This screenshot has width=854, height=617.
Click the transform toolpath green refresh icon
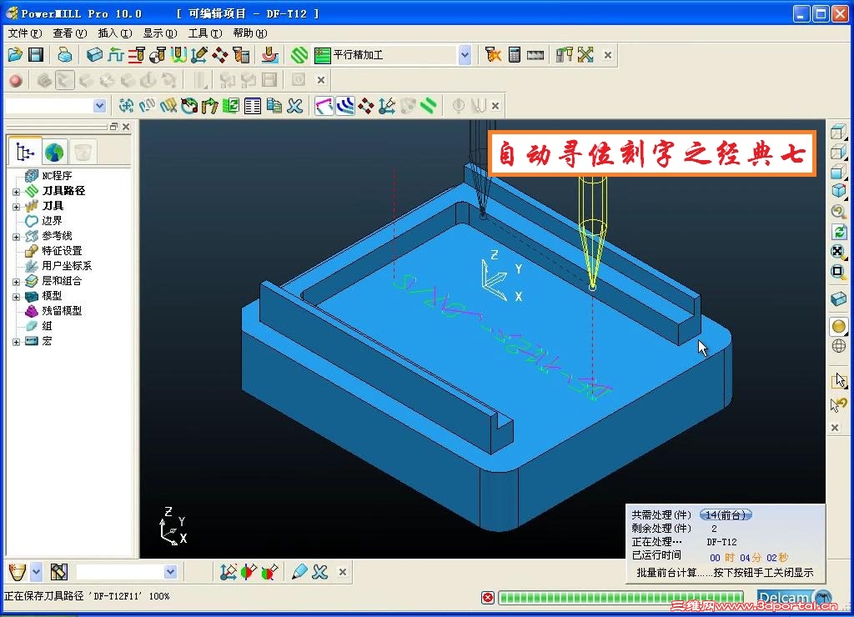pos(231,106)
